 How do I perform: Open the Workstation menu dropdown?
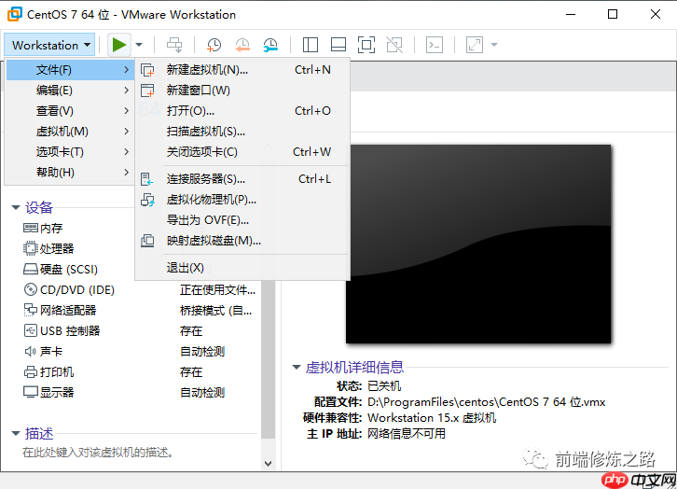[x=50, y=45]
